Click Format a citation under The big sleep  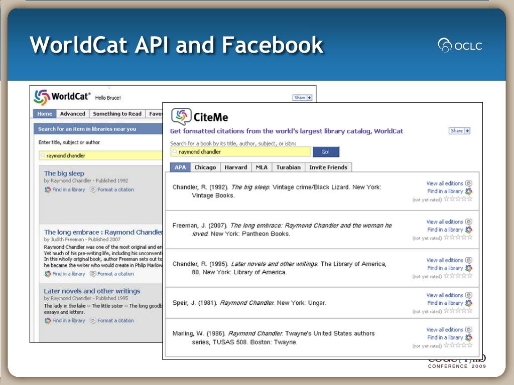(115, 189)
